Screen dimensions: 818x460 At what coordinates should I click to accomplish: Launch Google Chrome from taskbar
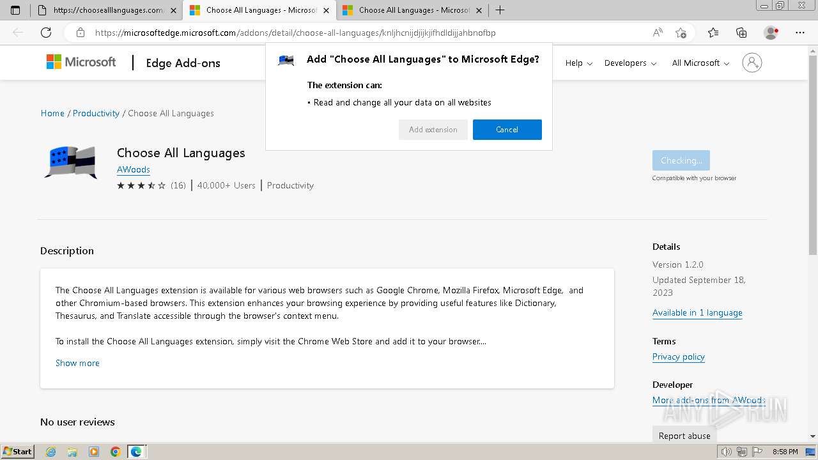115,452
